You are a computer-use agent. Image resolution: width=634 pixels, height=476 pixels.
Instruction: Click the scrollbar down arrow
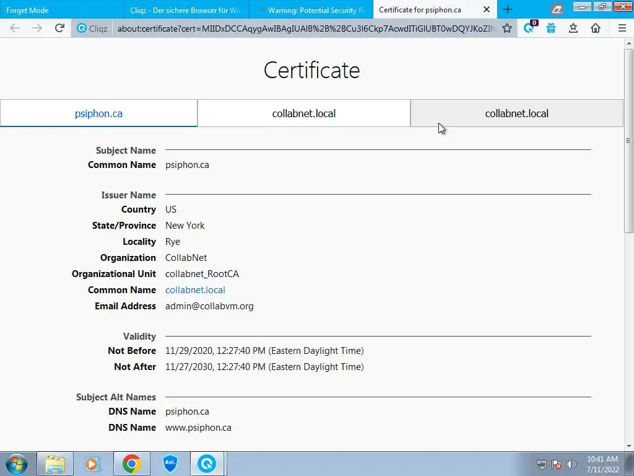[628, 446]
